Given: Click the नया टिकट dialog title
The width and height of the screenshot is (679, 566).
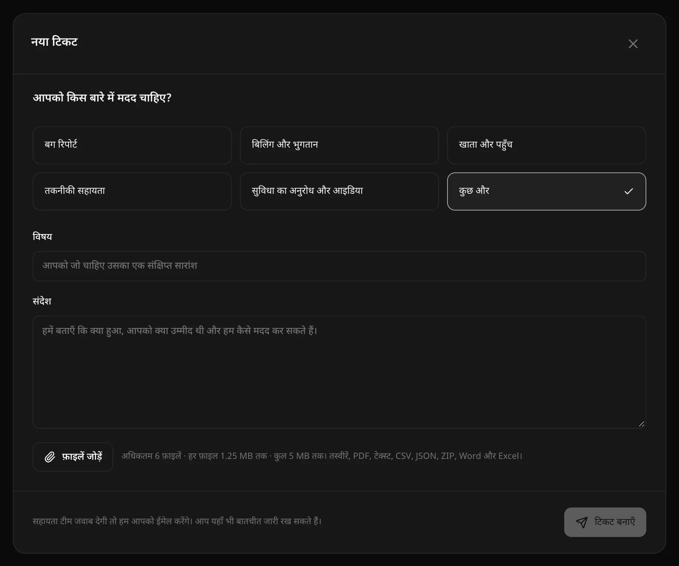Looking at the screenshot, I should point(54,42).
